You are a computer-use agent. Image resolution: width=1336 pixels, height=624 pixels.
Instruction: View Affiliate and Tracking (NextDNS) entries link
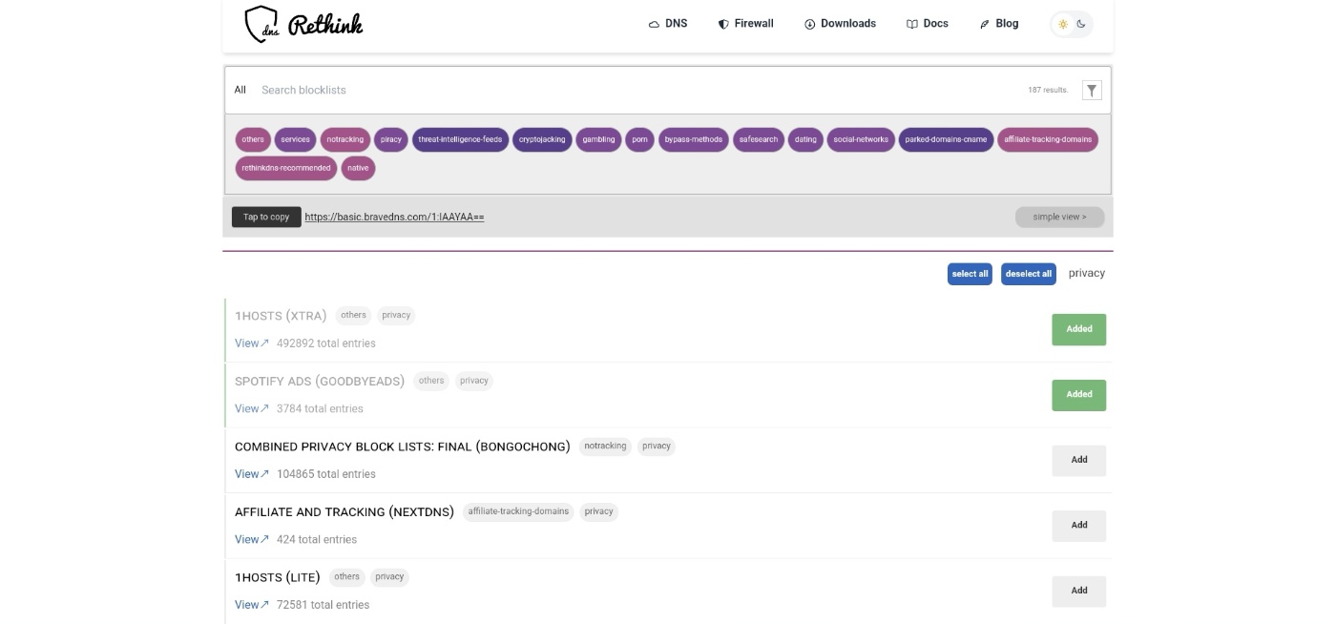[x=252, y=539]
